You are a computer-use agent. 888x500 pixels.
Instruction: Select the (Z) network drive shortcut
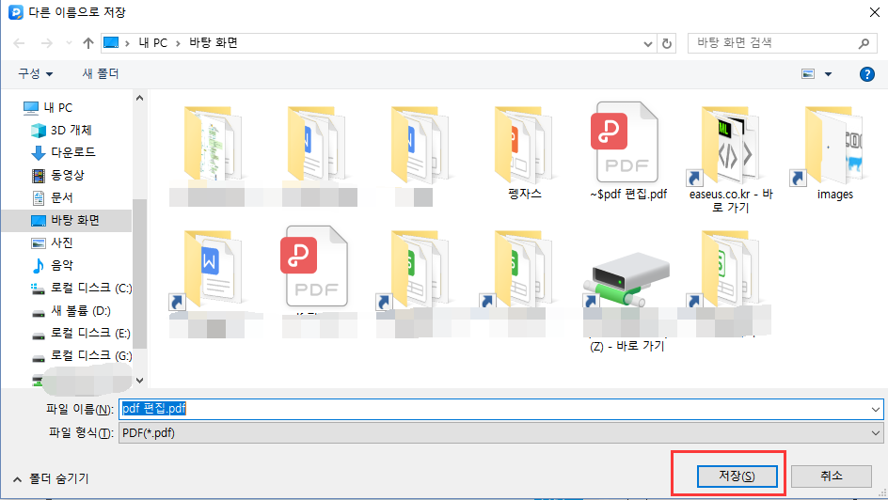point(627,300)
